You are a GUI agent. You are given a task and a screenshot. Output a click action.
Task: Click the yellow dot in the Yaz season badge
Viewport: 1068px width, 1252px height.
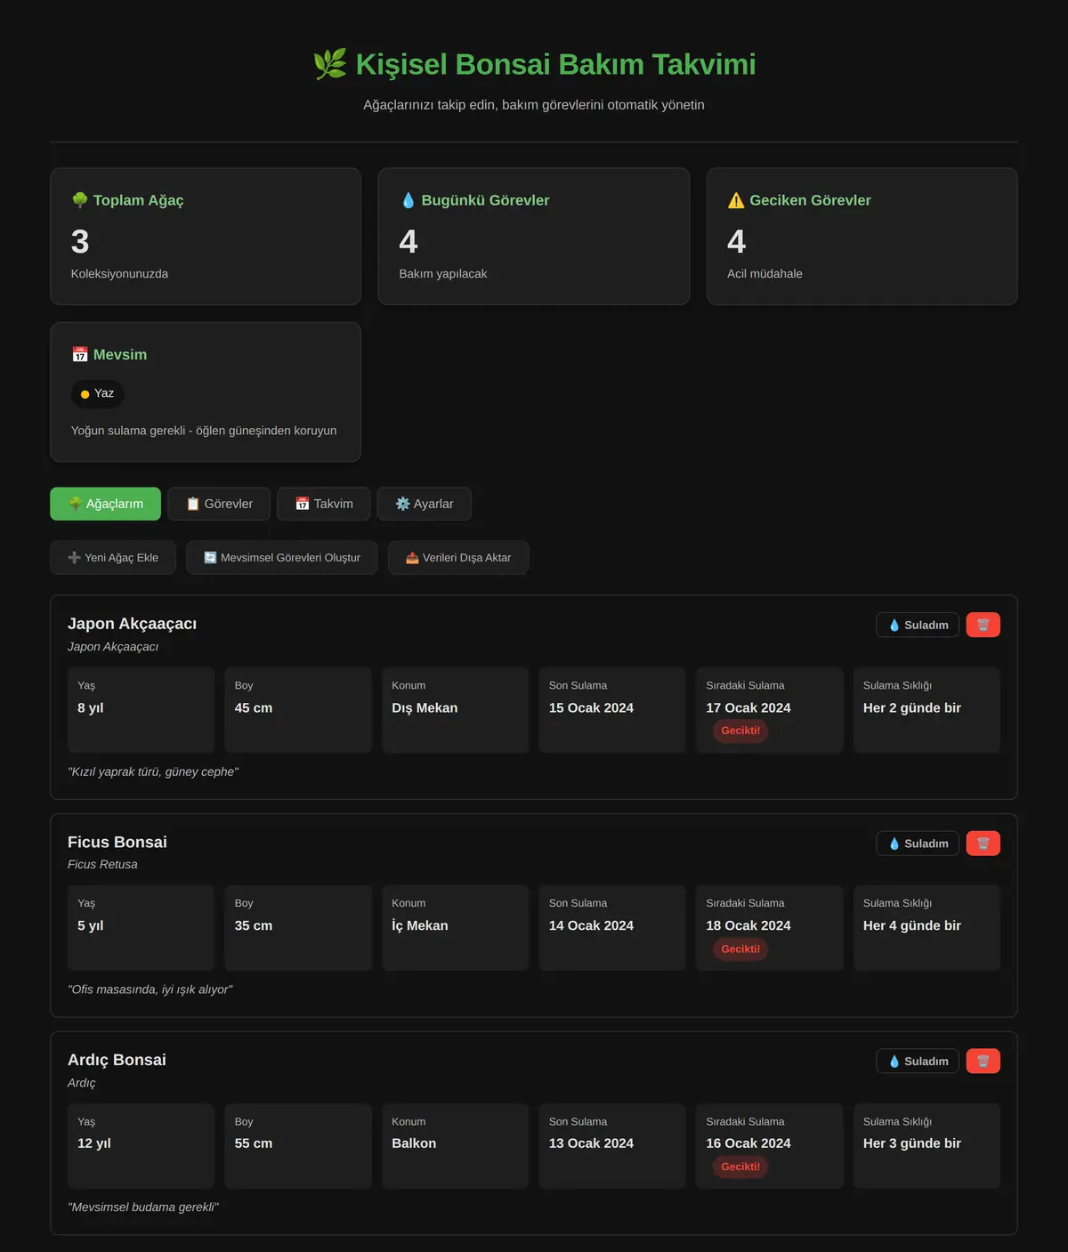tap(85, 394)
